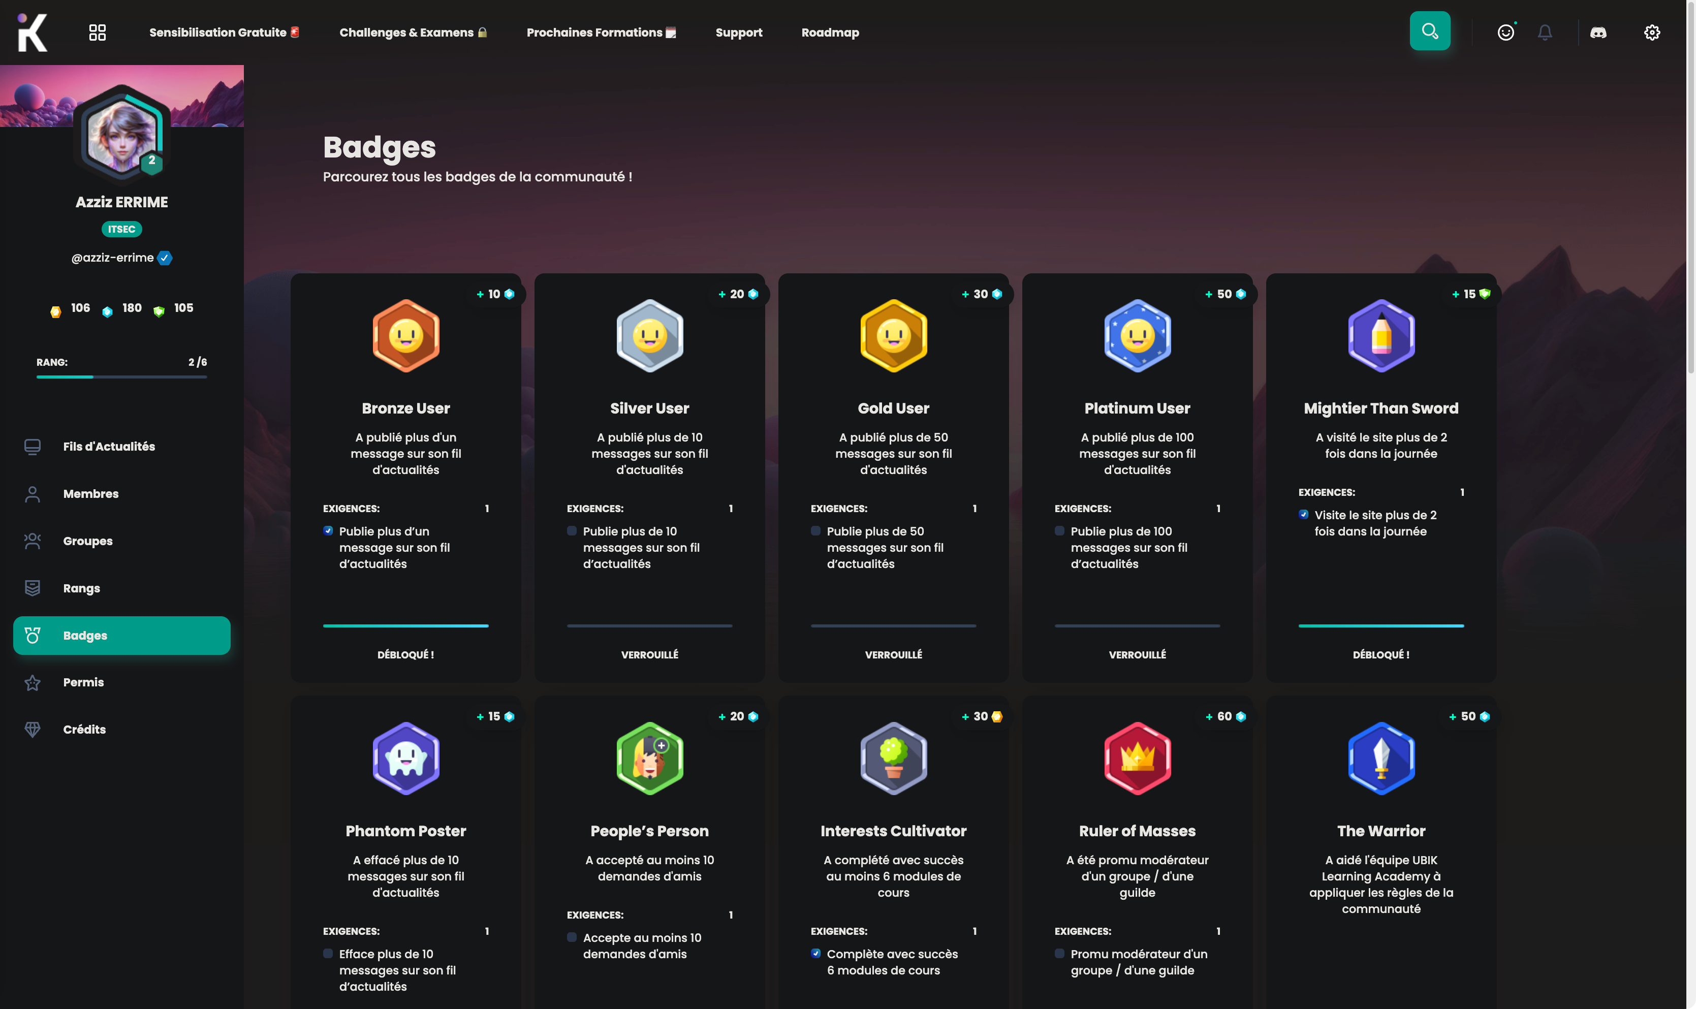Click the gold coin icon beside 106
Image resolution: width=1696 pixels, height=1009 pixels.
click(x=56, y=312)
